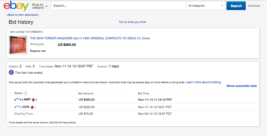Select the winning bid amount US $560.00 header
Image resolution: width=267 pixels, height=136 pixels.
(67, 45)
